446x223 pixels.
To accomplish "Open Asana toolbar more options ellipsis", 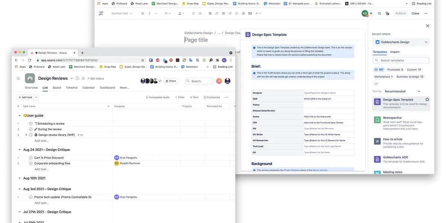I will click(x=227, y=97).
